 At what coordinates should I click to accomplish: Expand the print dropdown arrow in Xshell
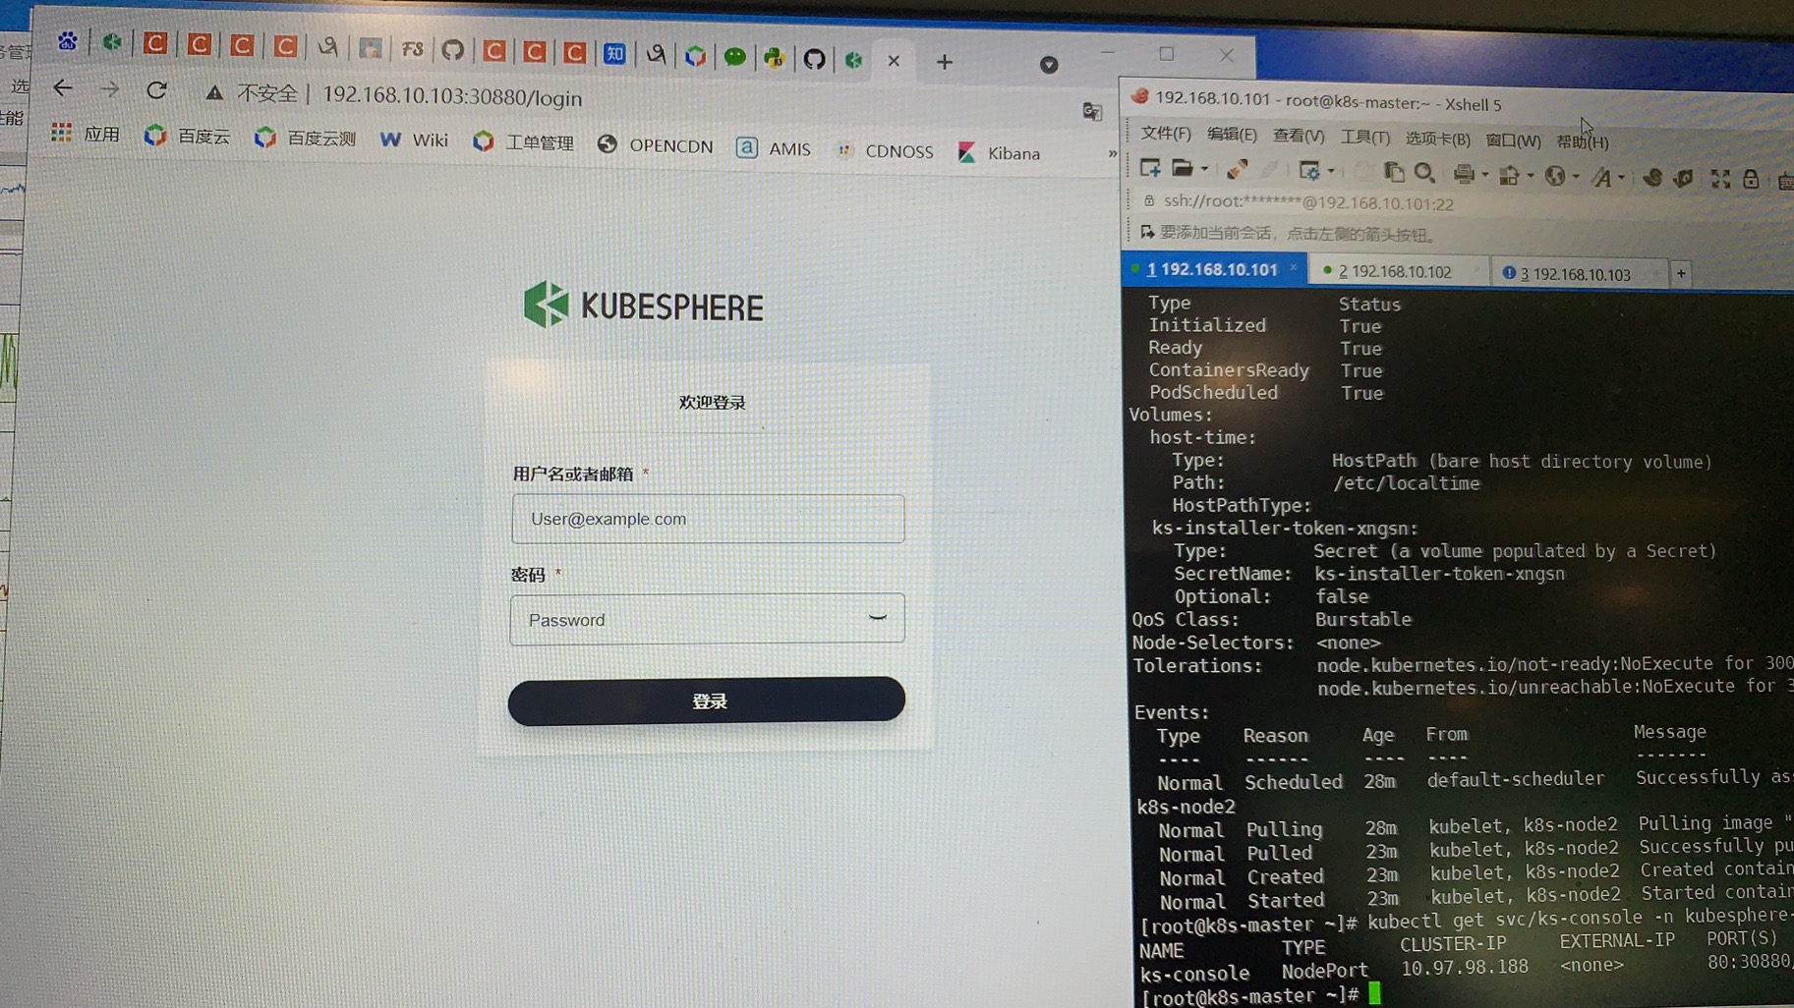click(1483, 175)
